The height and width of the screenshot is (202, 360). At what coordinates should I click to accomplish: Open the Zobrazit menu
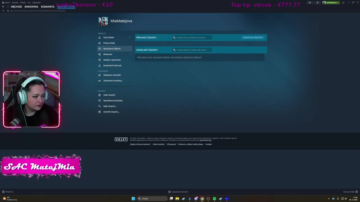click(x=15, y=3)
